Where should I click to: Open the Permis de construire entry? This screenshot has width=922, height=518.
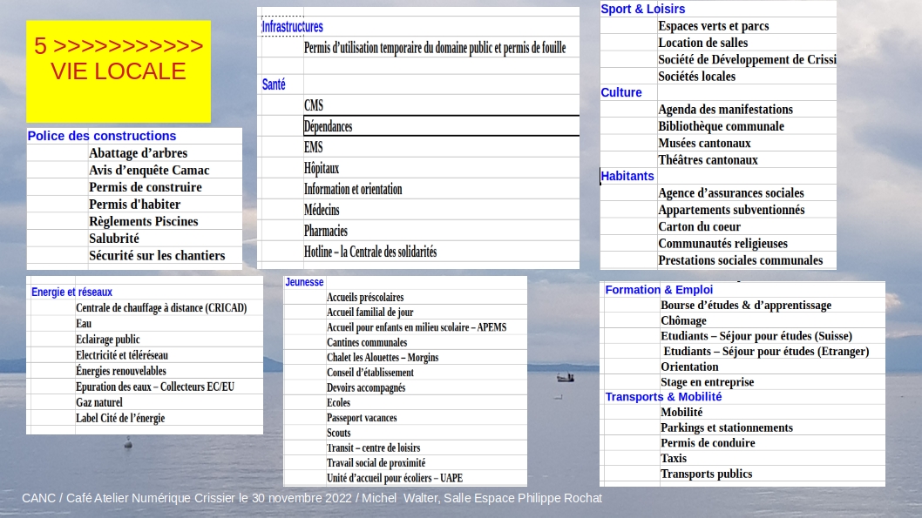[x=146, y=187]
